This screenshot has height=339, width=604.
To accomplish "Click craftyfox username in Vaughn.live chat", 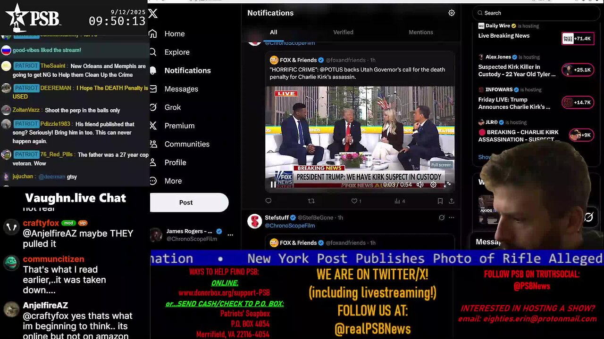I will (41, 223).
